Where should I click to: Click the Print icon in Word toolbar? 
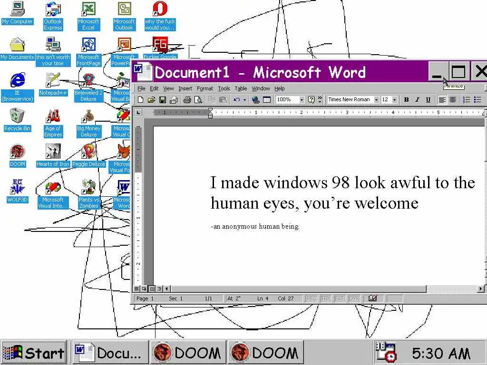point(187,100)
